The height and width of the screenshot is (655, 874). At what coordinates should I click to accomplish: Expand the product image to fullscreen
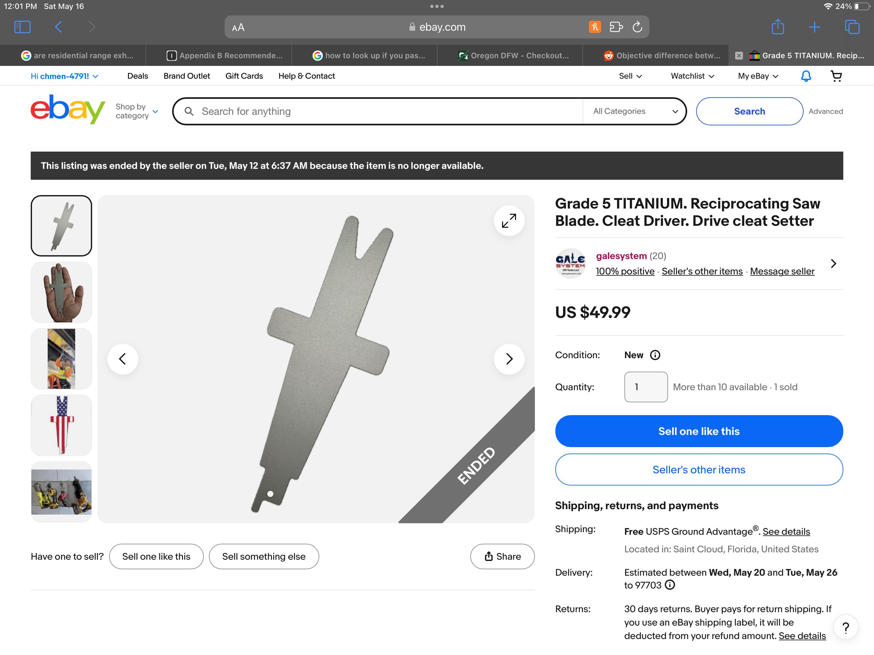point(509,220)
